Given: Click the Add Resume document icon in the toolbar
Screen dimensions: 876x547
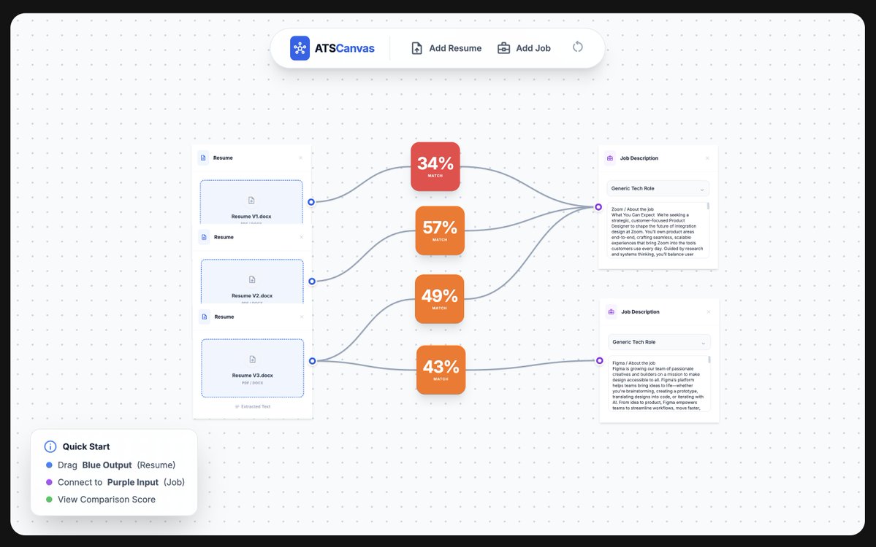Looking at the screenshot, I should click(x=416, y=47).
